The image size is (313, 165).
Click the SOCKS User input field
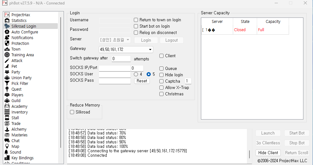[115, 75]
